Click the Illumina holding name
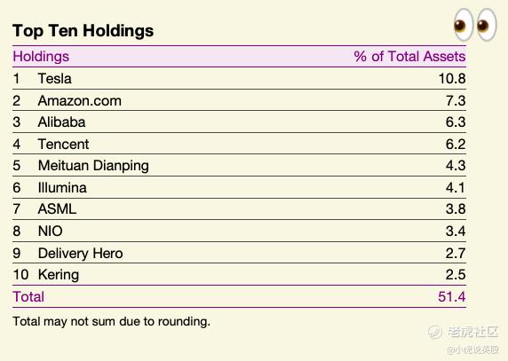508x361 pixels. (62, 188)
